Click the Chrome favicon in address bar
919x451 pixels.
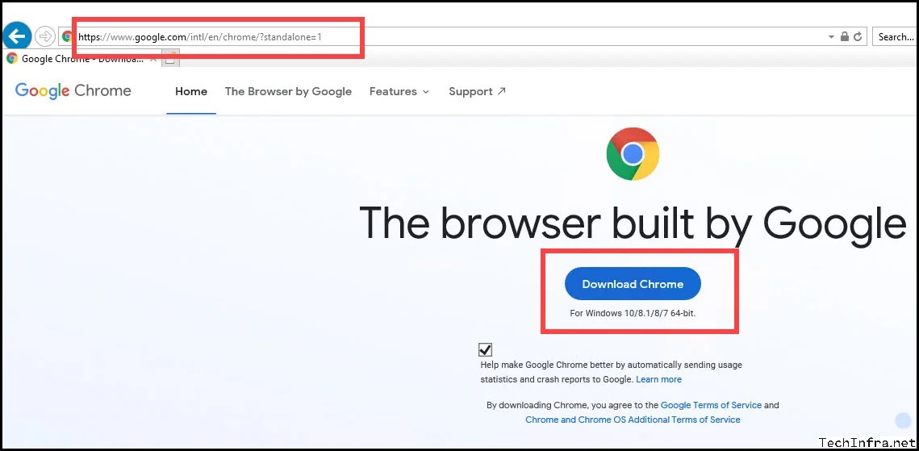[x=68, y=37]
